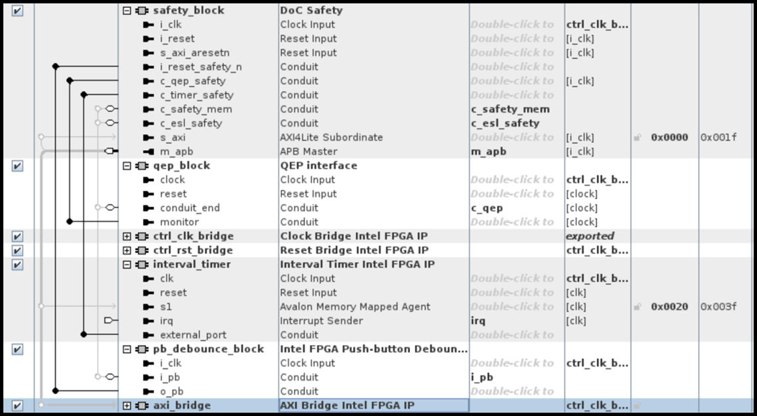Disable the interval_timer checkbox
757x416 pixels.
coord(17,264)
